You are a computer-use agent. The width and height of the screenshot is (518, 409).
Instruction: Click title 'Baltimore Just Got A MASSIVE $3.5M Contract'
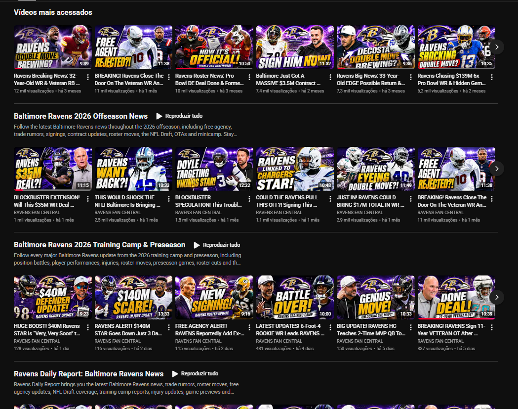coord(288,80)
